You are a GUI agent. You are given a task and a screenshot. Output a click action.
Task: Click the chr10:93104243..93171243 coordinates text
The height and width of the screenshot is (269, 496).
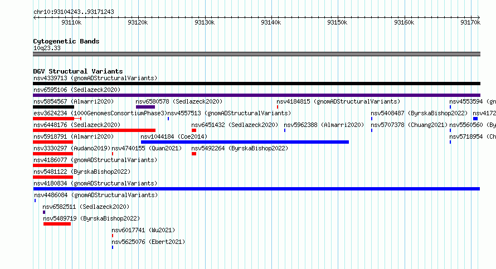[74, 12]
